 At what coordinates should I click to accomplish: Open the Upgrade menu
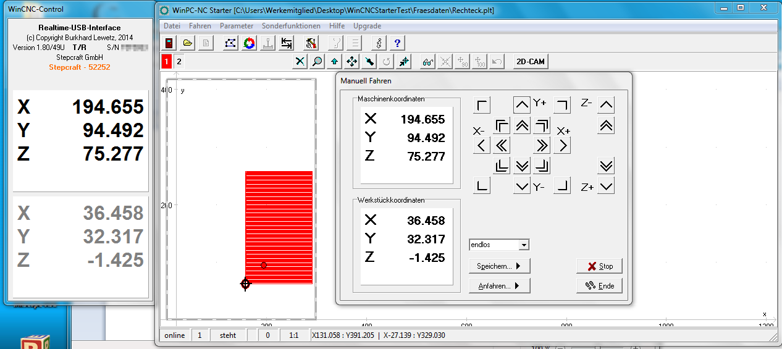[367, 26]
